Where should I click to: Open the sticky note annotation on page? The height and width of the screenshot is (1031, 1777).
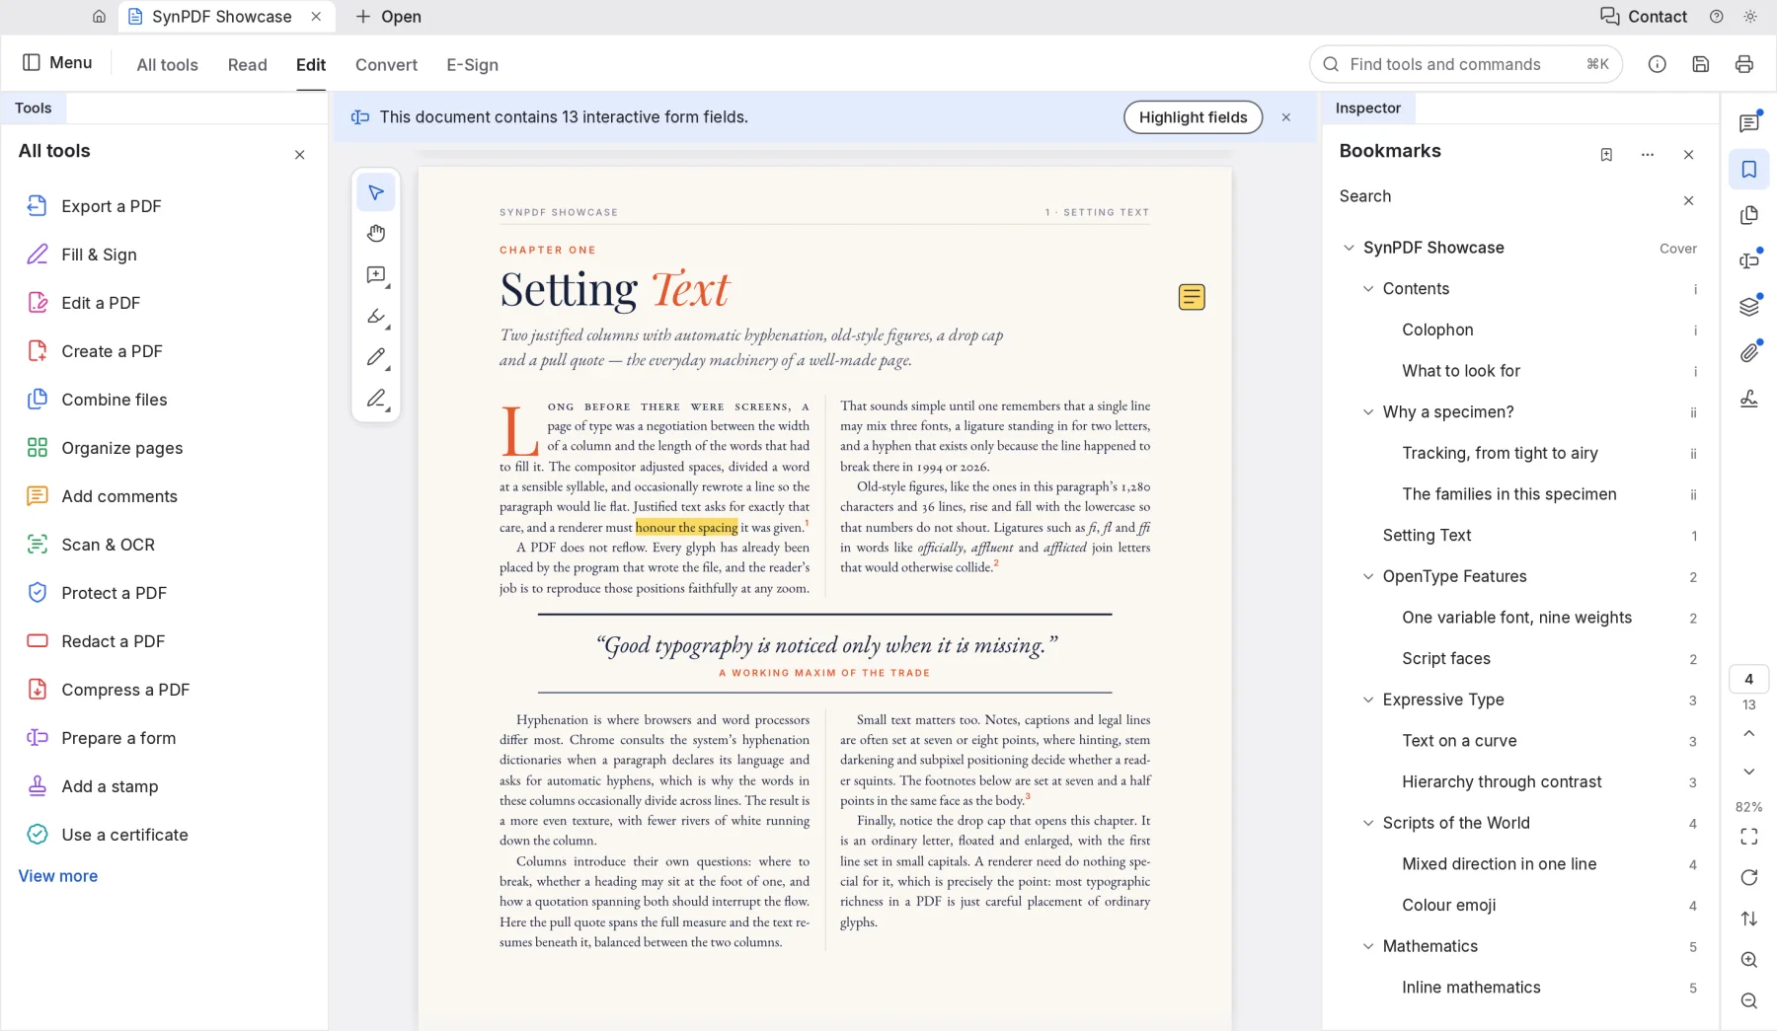[1192, 297]
